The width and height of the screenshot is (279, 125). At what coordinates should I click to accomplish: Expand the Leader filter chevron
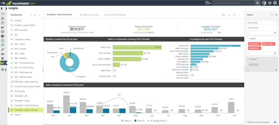point(248,38)
